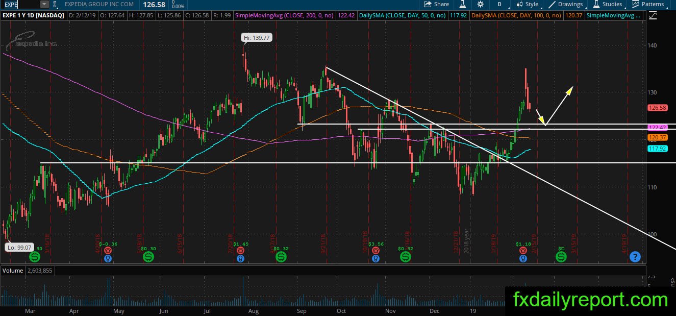The width and height of the screenshot is (676, 316).
Task: Click the Volume study label
Action: [x=12, y=270]
